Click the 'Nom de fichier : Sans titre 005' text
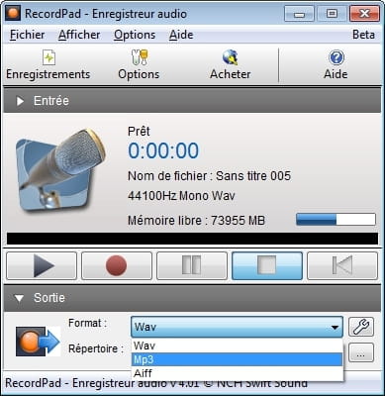 (x=209, y=176)
